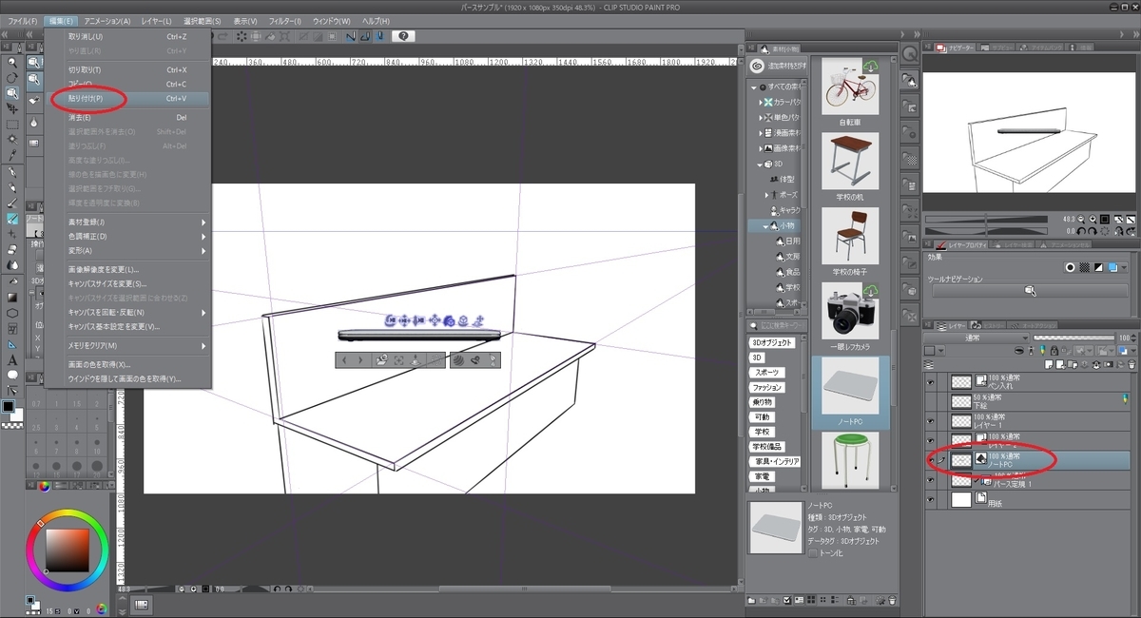Click the 学校備品 tag button
Screen dimensions: 1141x618
tap(766, 447)
